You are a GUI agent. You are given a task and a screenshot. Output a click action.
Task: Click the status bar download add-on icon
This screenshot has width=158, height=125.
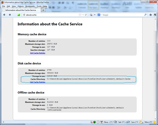click(x=91, y=122)
